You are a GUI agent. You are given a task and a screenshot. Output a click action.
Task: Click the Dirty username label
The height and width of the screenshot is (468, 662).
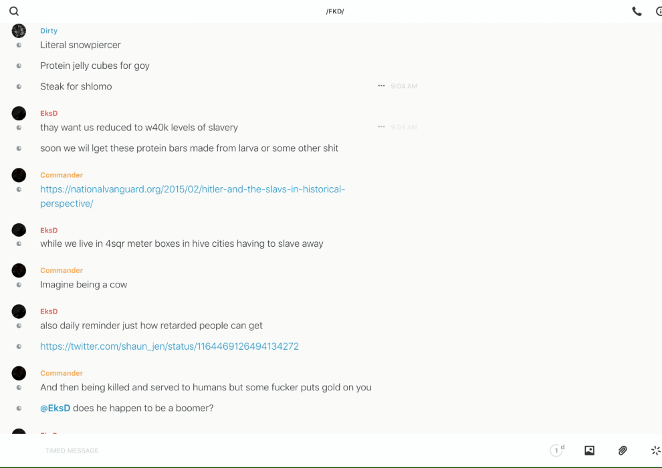[x=49, y=31]
